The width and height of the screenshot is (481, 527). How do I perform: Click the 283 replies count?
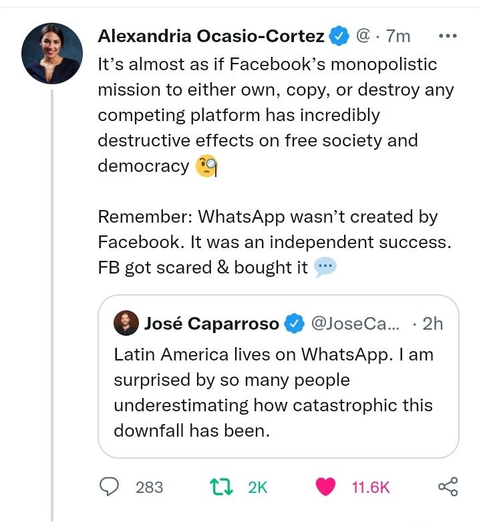(149, 488)
